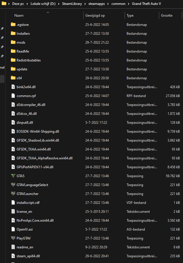Click the RPF-bestand type cell
Viewport: 183px width, 263px height.
(x=136, y=96)
